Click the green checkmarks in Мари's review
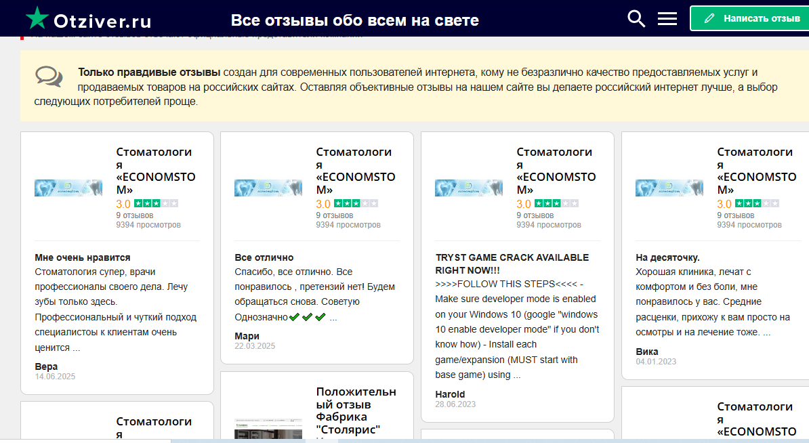The image size is (809, 443). tap(307, 317)
